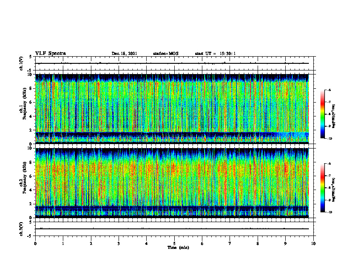
Task: Click the "5" tick on the ch.1(V) axis
Action: tap(30, 57)
